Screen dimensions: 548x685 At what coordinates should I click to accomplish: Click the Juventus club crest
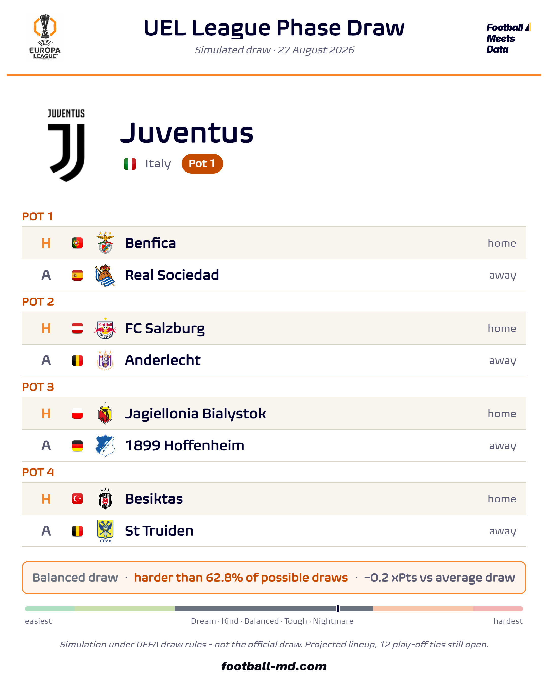pos(66,145)
